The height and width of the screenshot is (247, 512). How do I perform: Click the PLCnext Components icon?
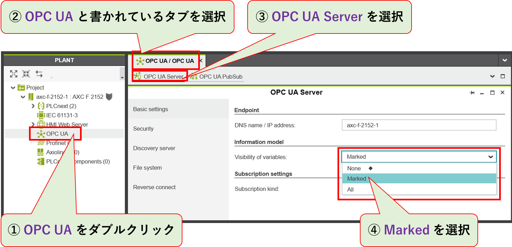click(x=41, y=162)
